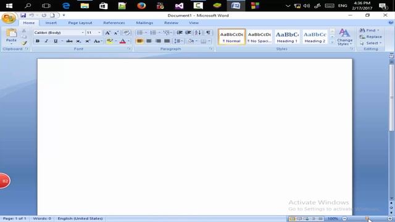
Task: Switch to View tab
Action: coord(194,23)
